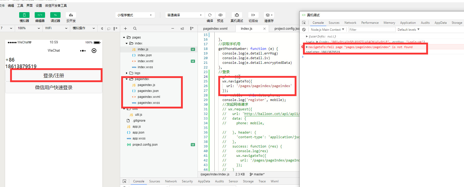Toggle the simulator (模拟器) panel button
Image resolution: width=464 pixels, height=187 pixels.
(24, 15)
